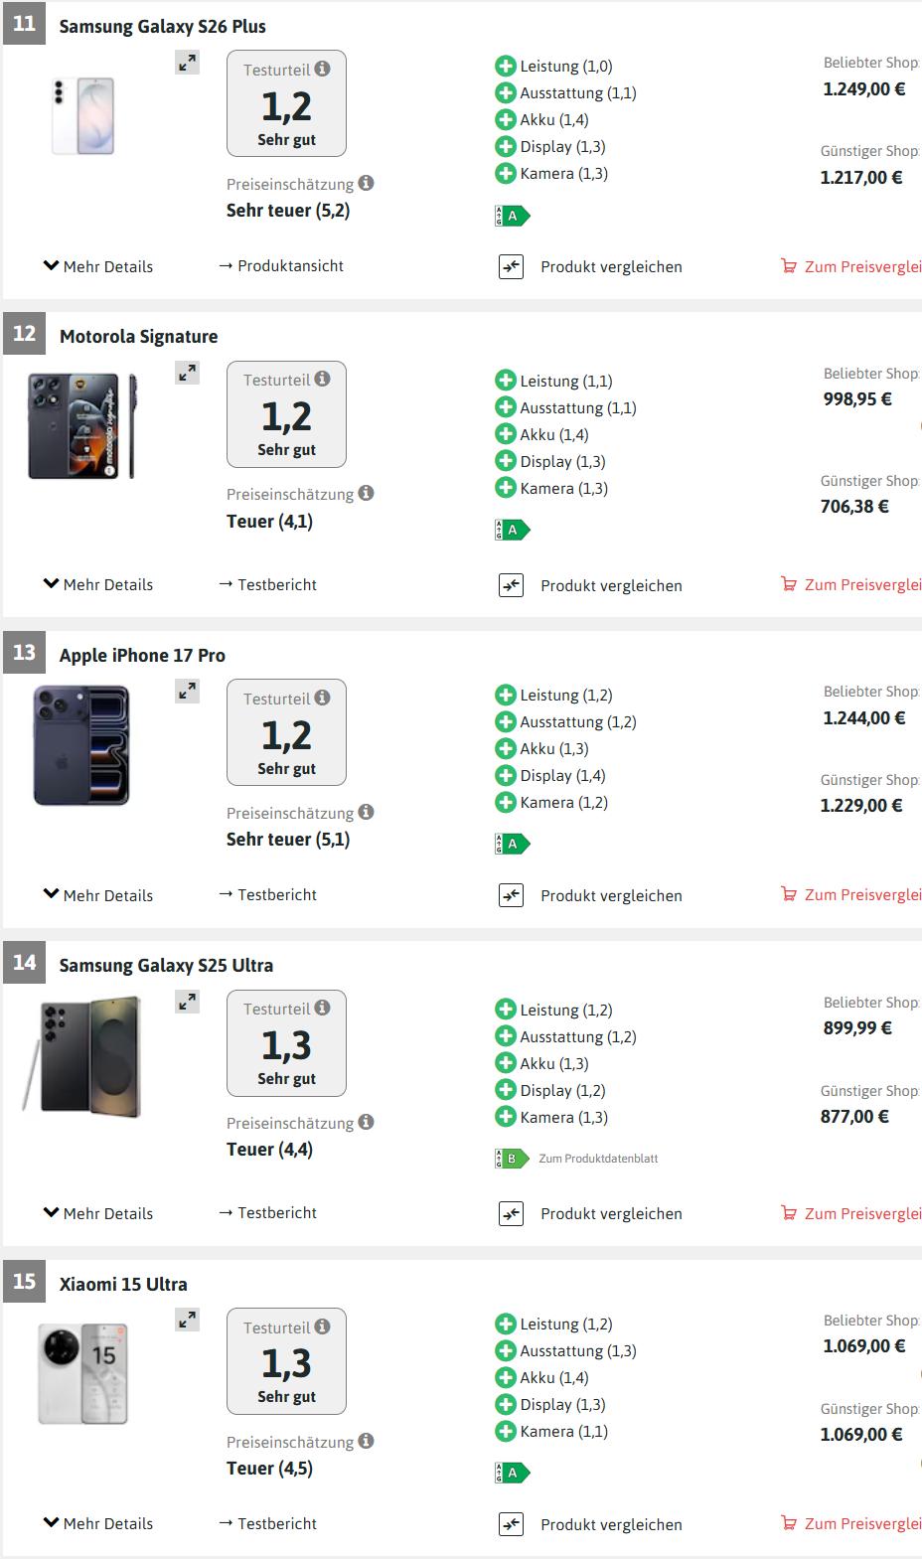This screenshot has height=1559, width=922.
Task: Open Zum Produktdatenblatt link
Action: click(598, 1159)
